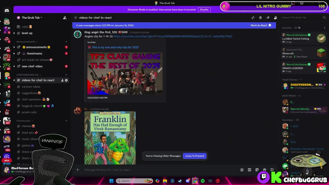This screenshot has height=185, width=329.
Task: Click Jump To Present button
Action: pos(195,156)
